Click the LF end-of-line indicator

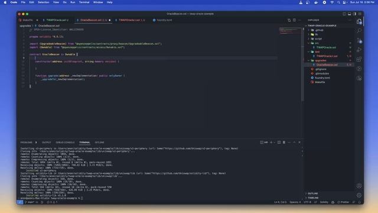point(315,202)
